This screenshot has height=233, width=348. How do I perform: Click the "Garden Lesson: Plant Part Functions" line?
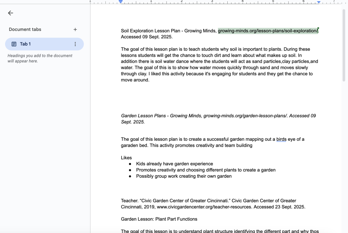[x=159, y=219]
